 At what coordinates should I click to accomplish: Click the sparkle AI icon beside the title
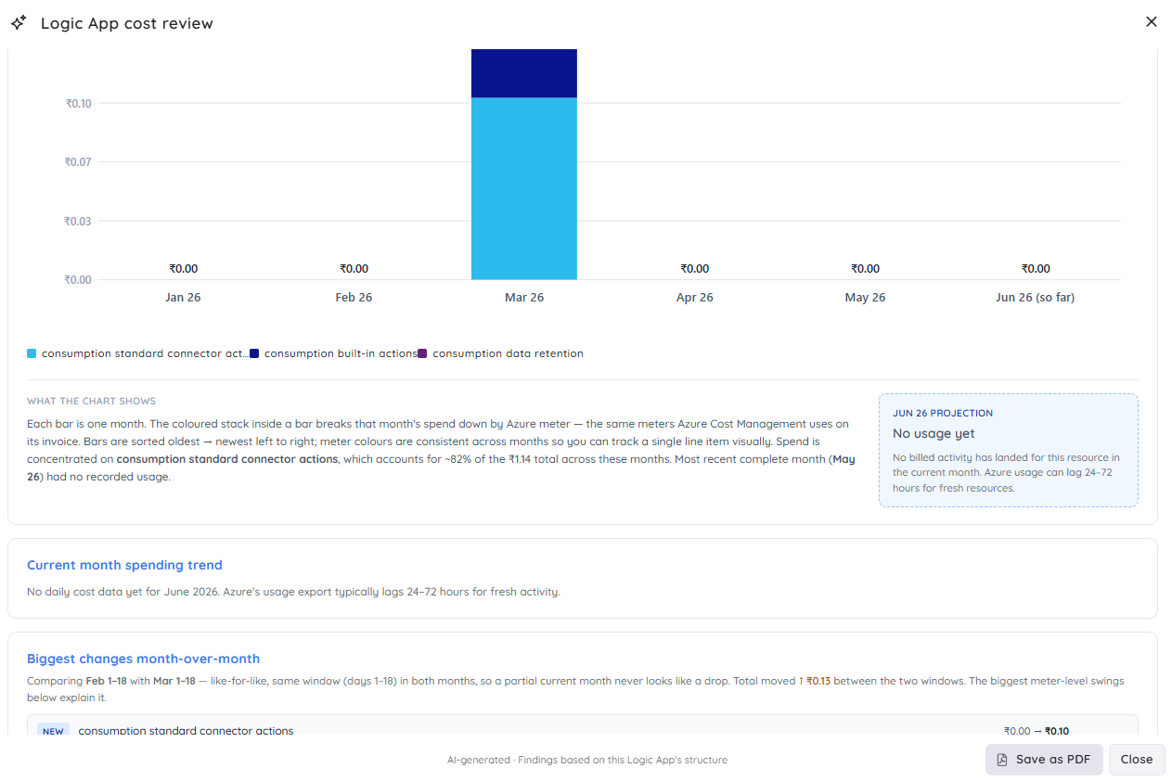pos(19,22)
